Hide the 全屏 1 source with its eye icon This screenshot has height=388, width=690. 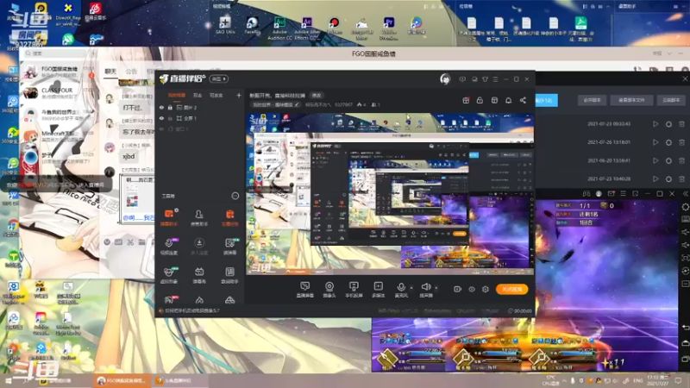pyautogui.click(x=161, y=118)
